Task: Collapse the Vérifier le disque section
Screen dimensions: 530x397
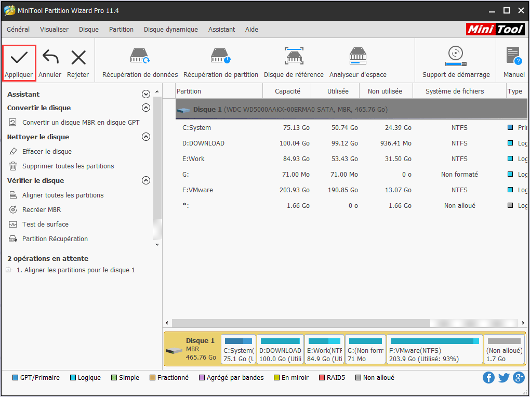Action: 146,180
